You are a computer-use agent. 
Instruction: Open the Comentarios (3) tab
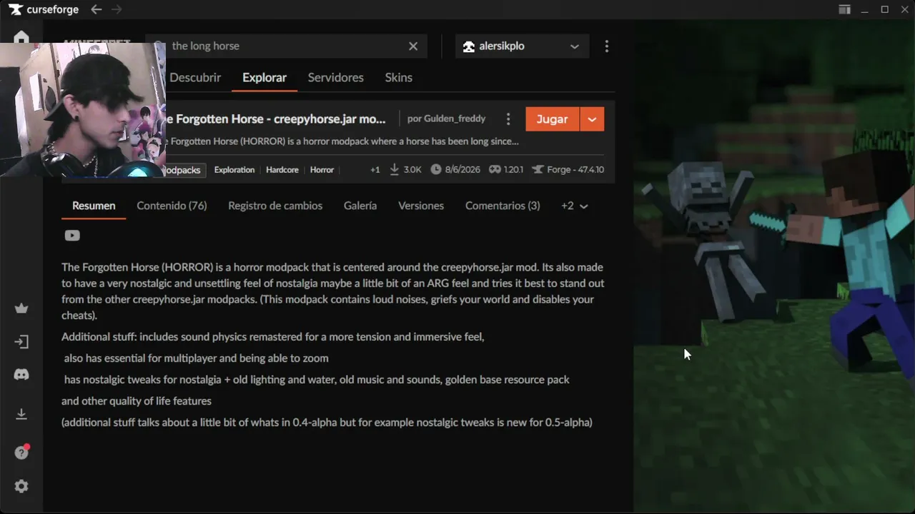503,206
